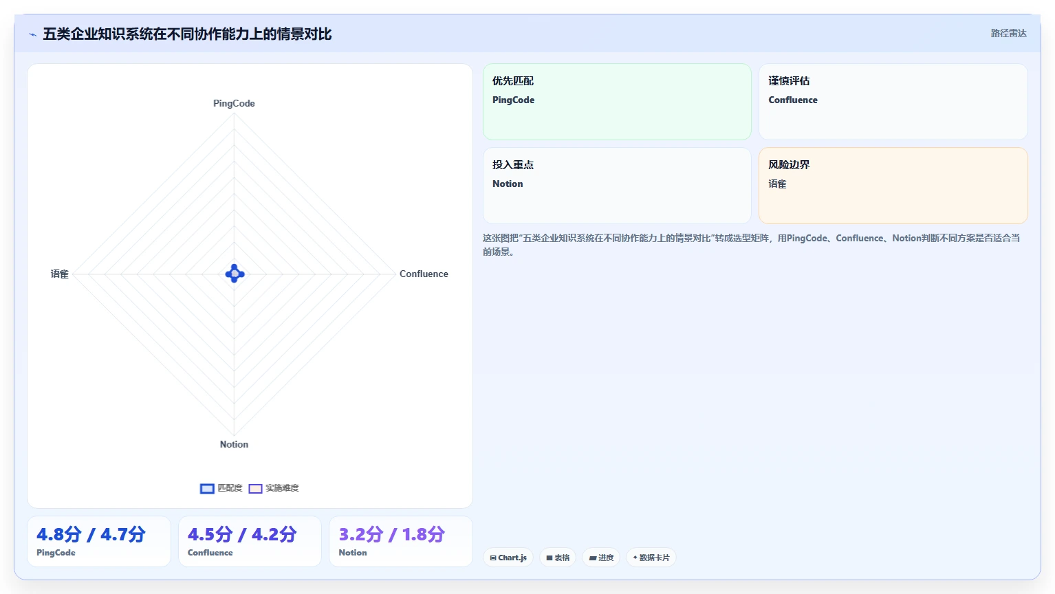Click the 进度 tag icon
Image resolution: width=1055 pixels, height=594 pixels.
pos(593,558)
